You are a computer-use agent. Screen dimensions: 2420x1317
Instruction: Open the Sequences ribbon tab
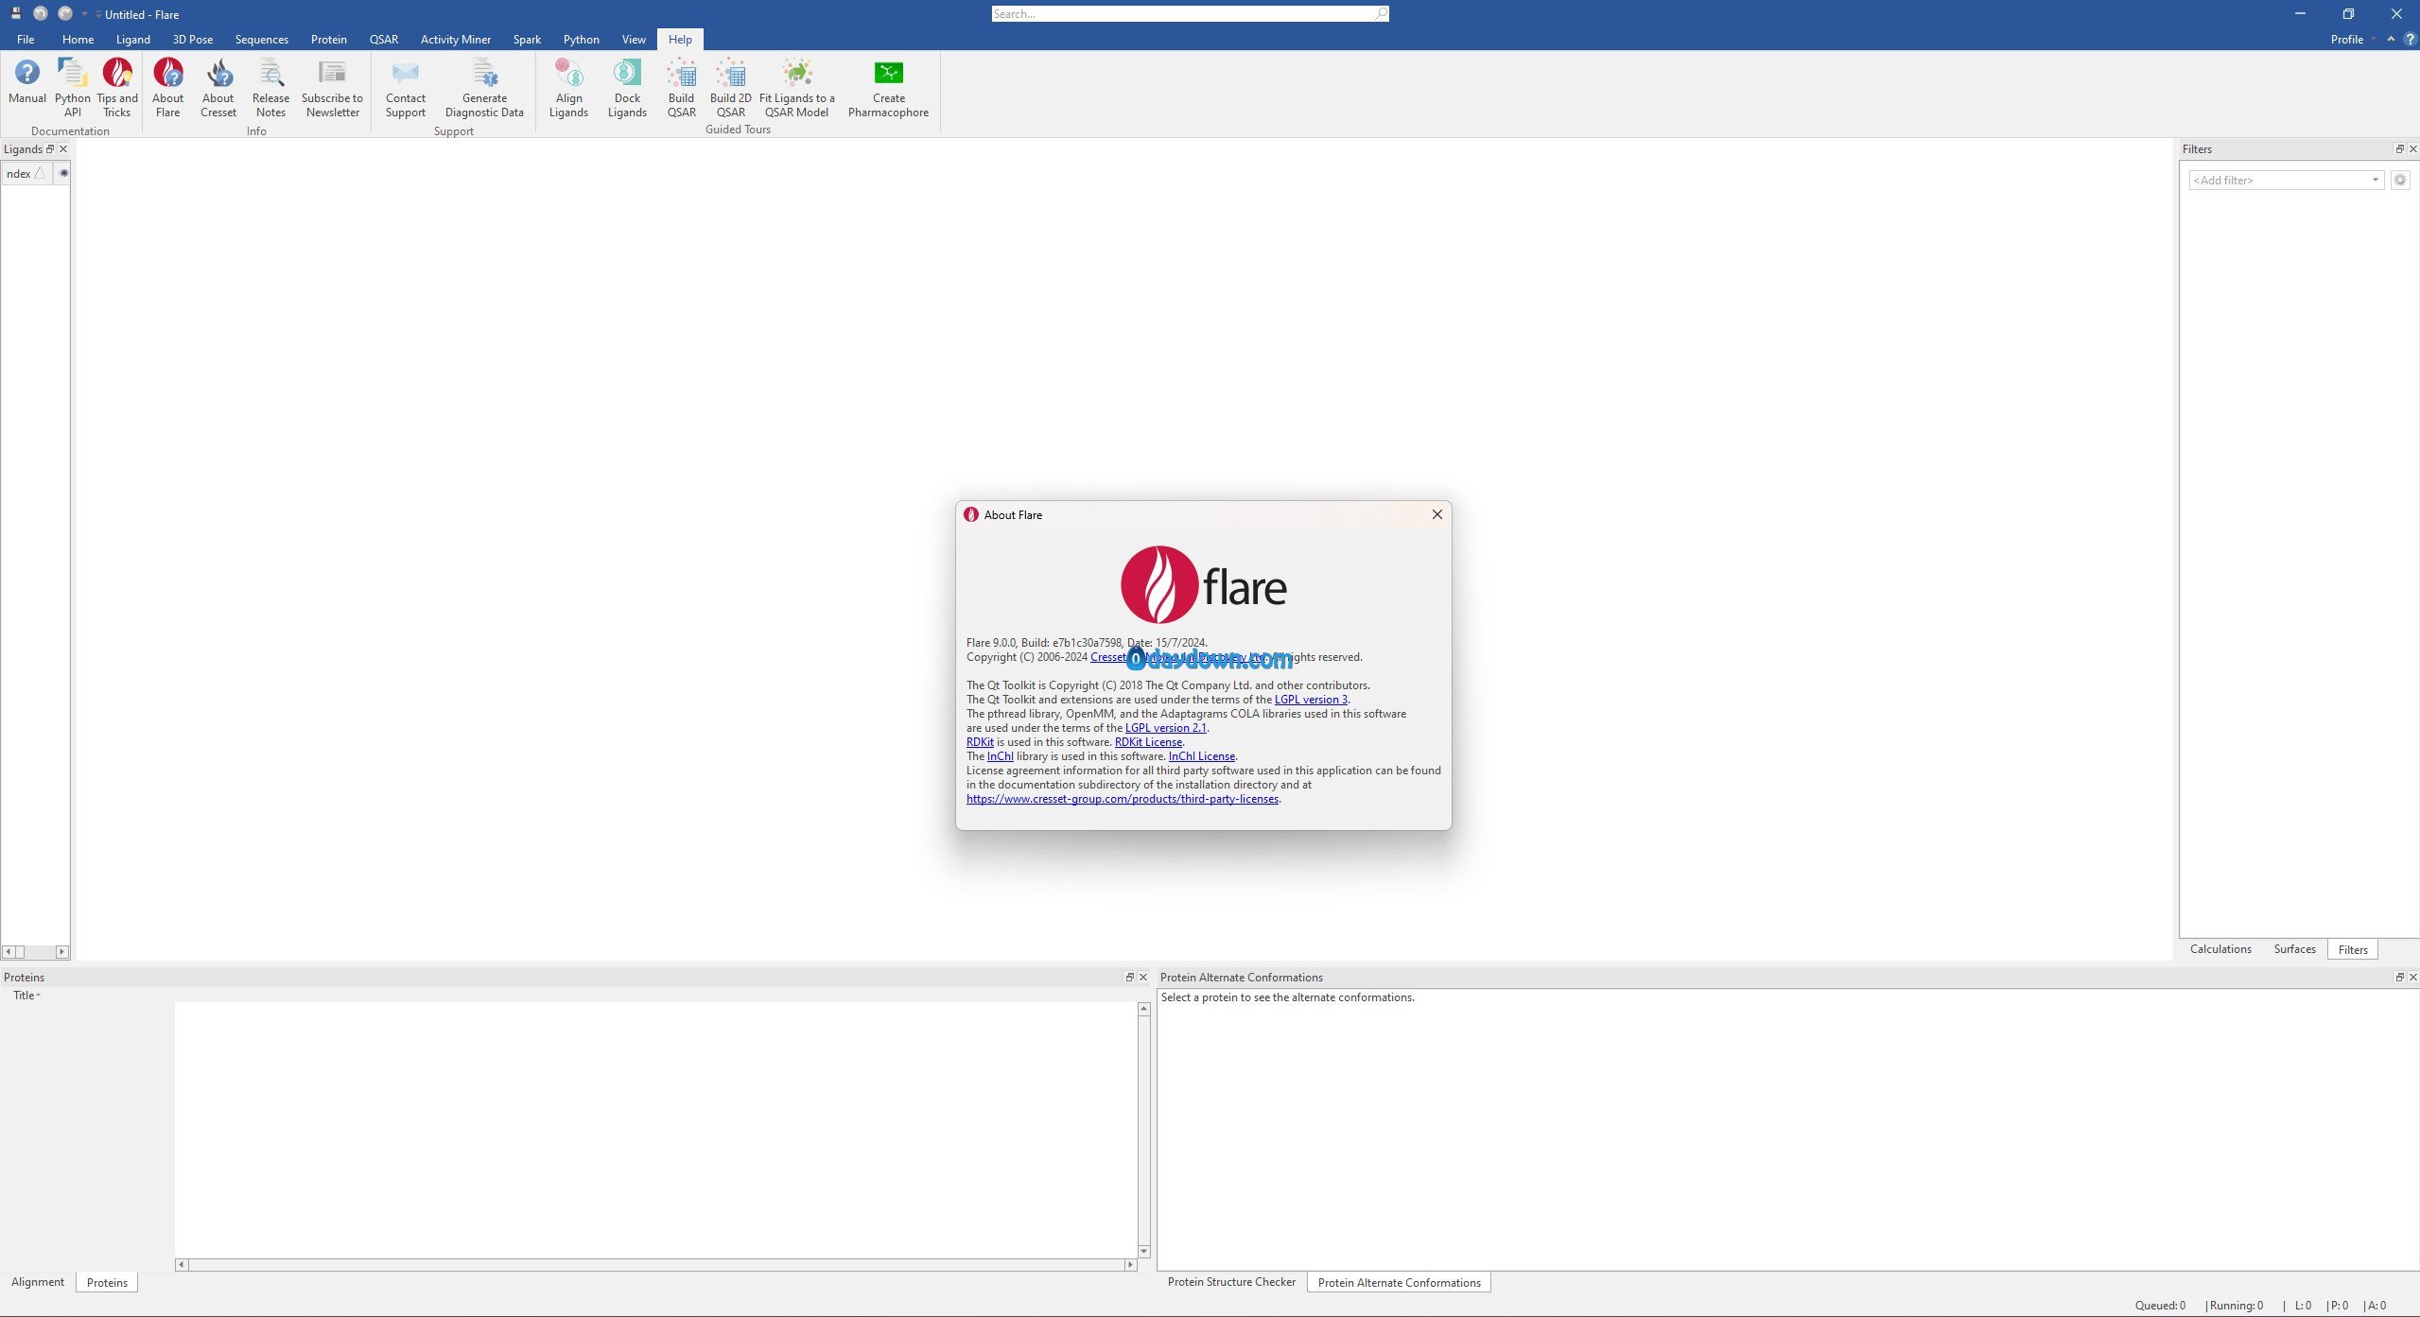(x=261, y=39)
